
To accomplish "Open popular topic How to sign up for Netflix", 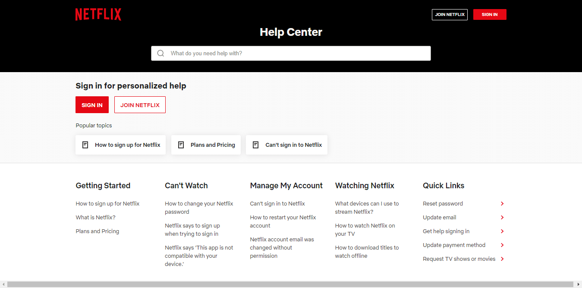I will 120,145.
